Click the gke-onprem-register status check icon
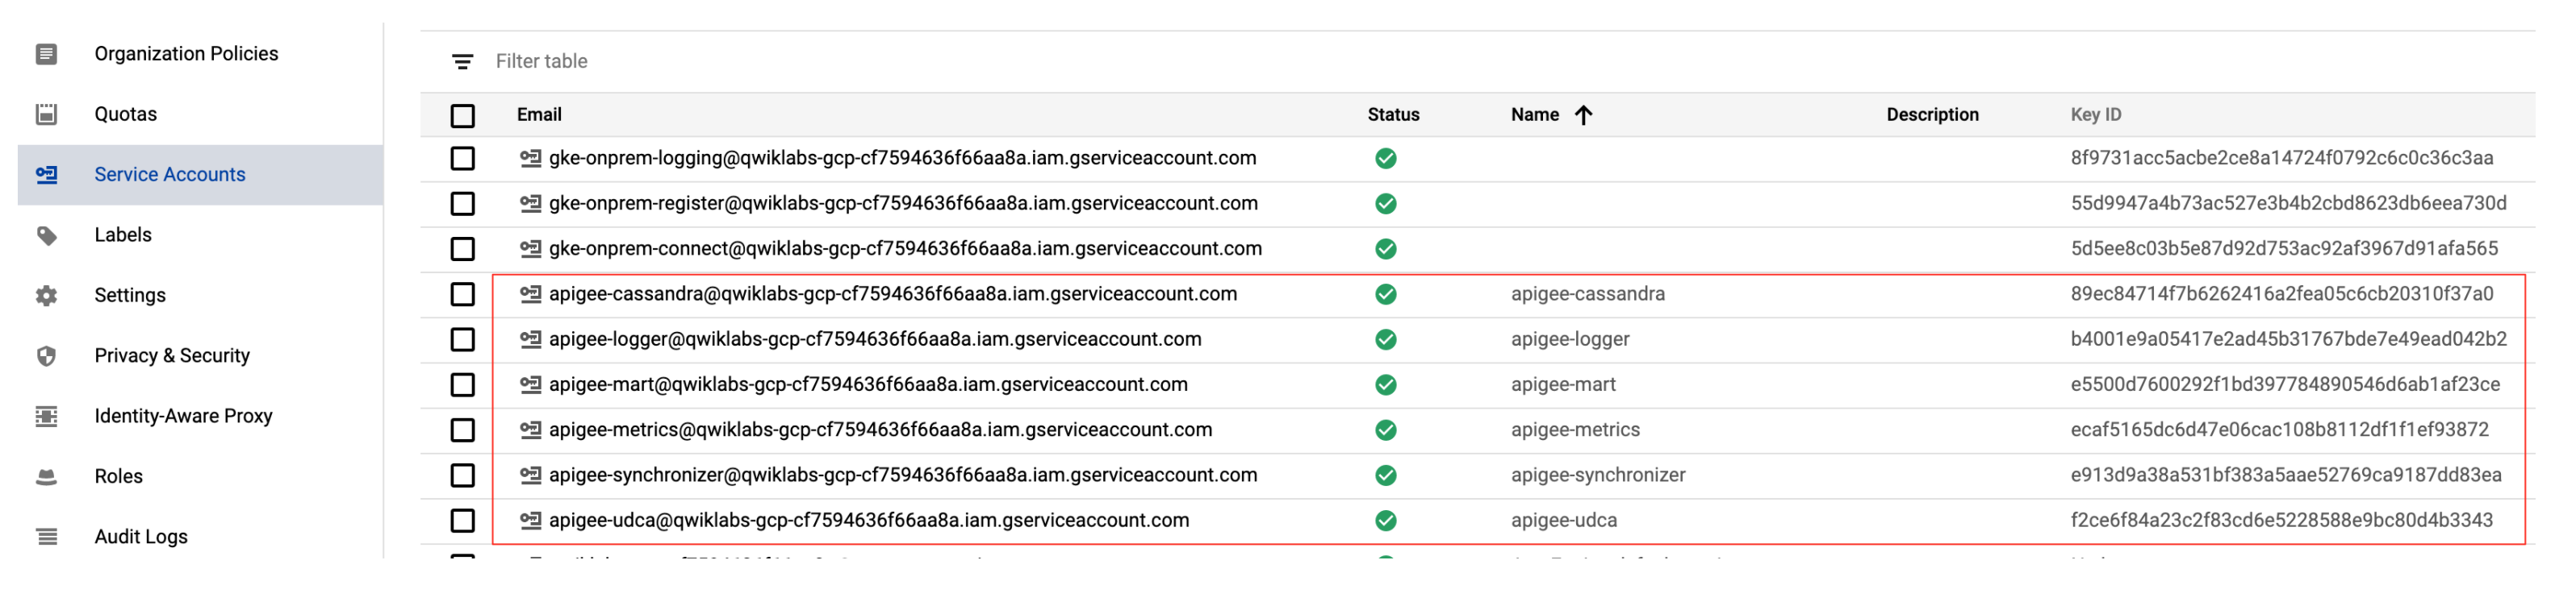 coord(1385,204)
